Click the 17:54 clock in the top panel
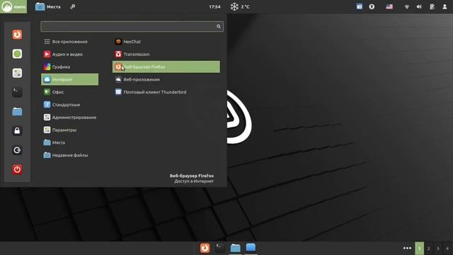 (x=214, y=6)
